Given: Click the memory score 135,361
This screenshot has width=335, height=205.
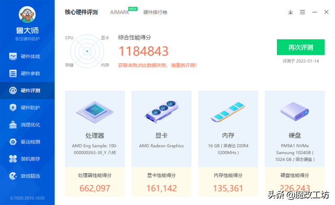Looking at the screenshot, I should coord(228,188).
